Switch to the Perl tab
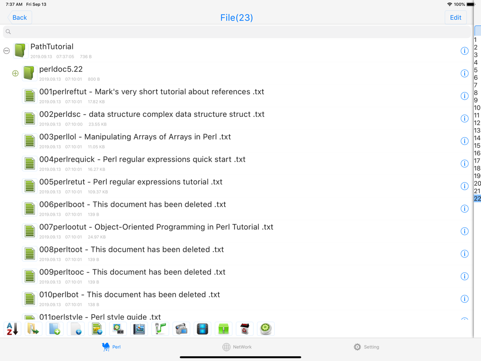Image resolution: width=481 pixels, height=361 pixels. click(x=112, y=347)
